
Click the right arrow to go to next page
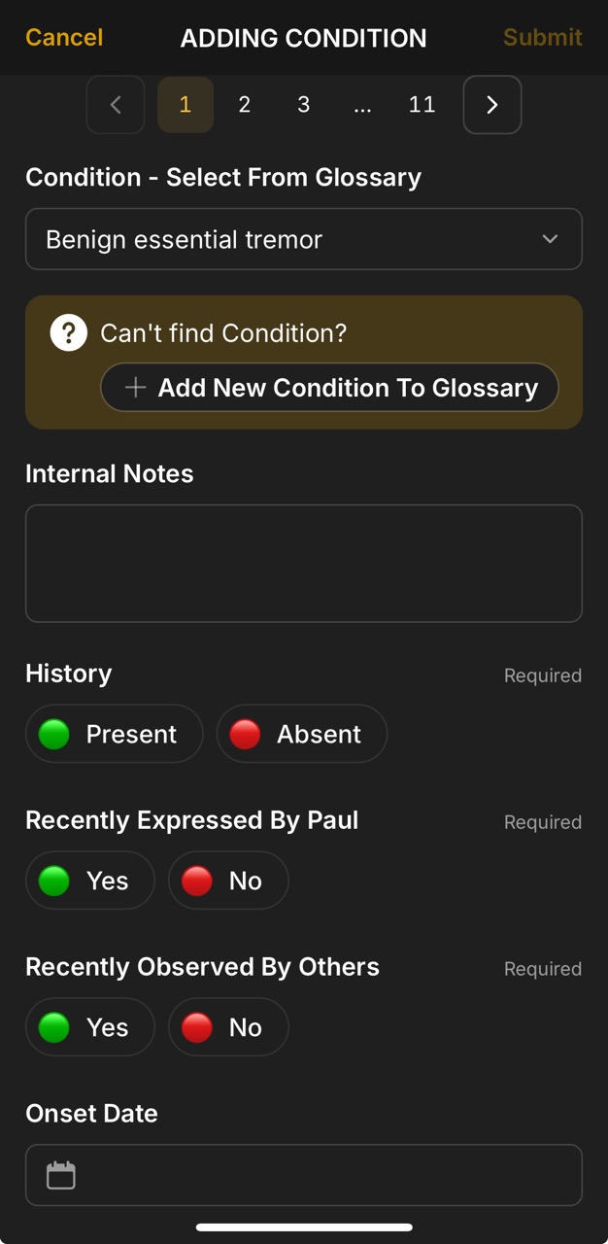(491, 105)
